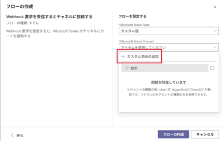Refresh the channel list with reload icon
Screen dimensions: 224x141
tap(212, 68)
